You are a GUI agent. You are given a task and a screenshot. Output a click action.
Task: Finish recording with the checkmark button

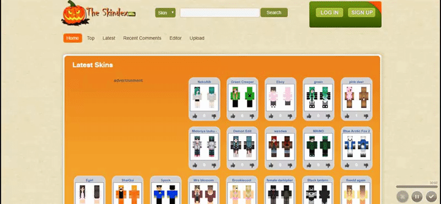(x=431, y=196)
